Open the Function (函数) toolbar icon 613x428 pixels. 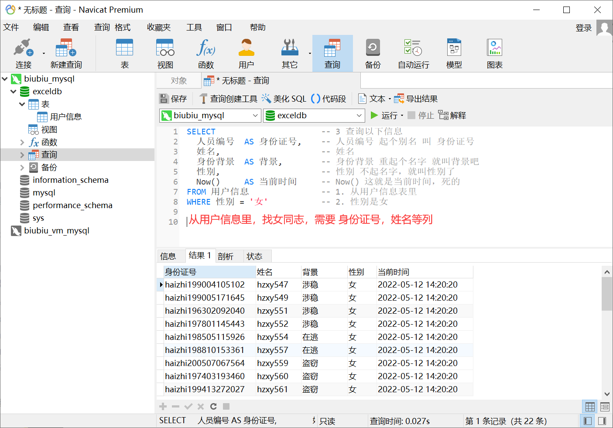coord(206,53)
